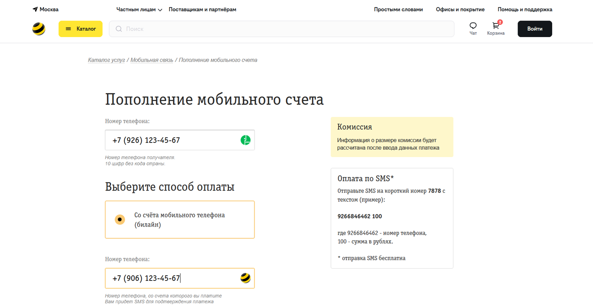Follow the Каталог услуг breadcrumb link

[x=106, y=60]
